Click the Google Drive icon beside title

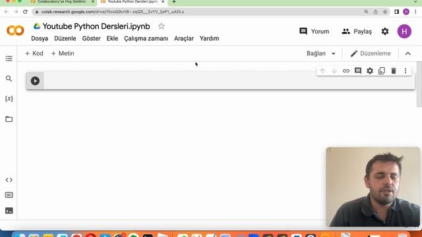37,26
